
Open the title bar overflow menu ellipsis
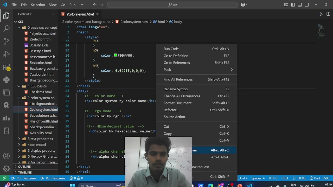(x=83, y=5)
